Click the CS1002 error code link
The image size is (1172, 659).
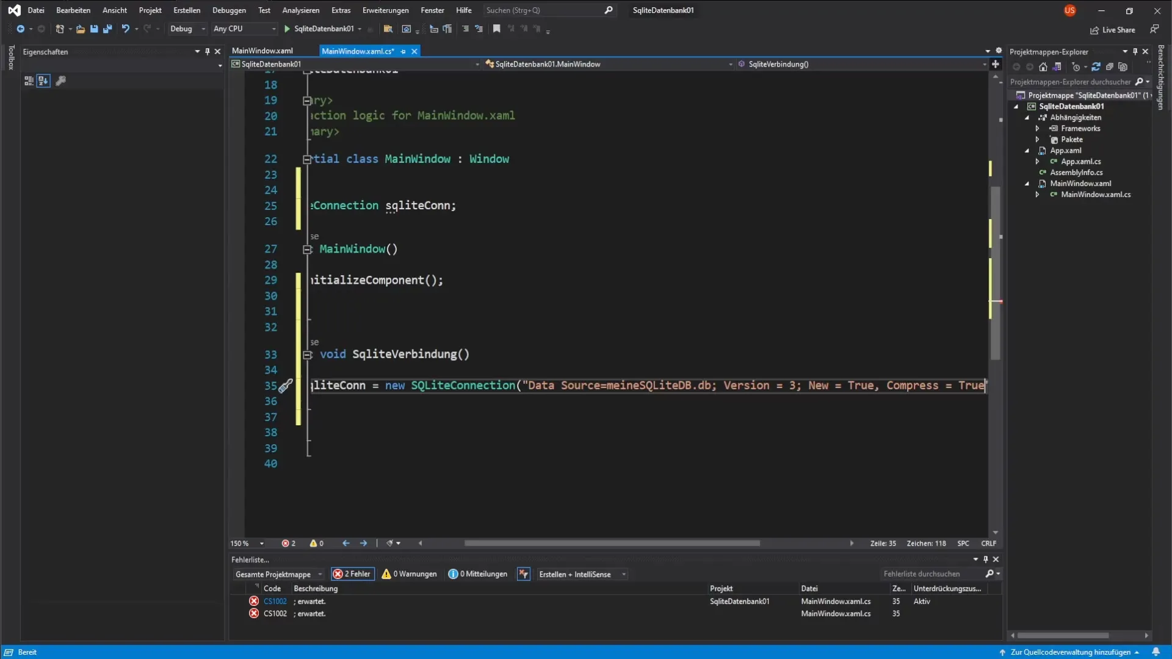pyautogui.click(x=275, y=602)
